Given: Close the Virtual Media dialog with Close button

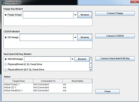Looking at the screenshot, I should tap(107, 91).
